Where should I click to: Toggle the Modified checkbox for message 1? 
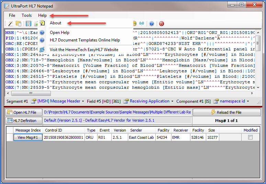click(250, 137)
